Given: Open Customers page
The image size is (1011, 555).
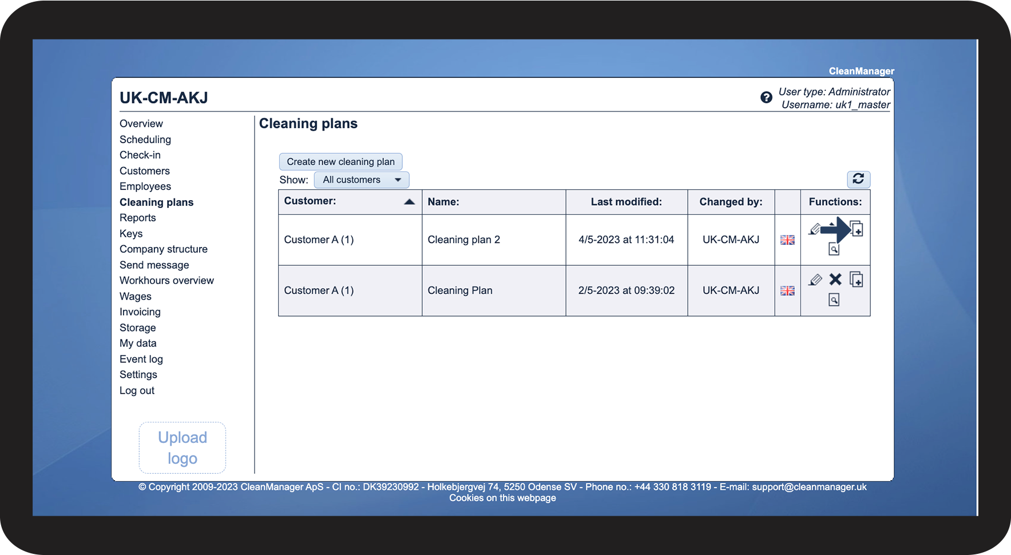Looking at the screenshot, I should pos(145,171).
